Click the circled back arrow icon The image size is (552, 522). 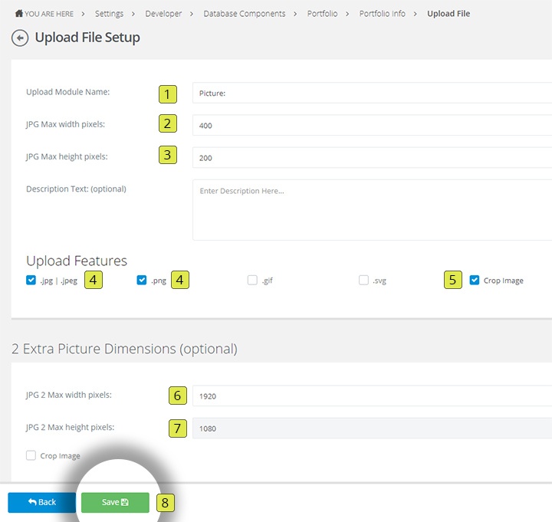point(20,38)
